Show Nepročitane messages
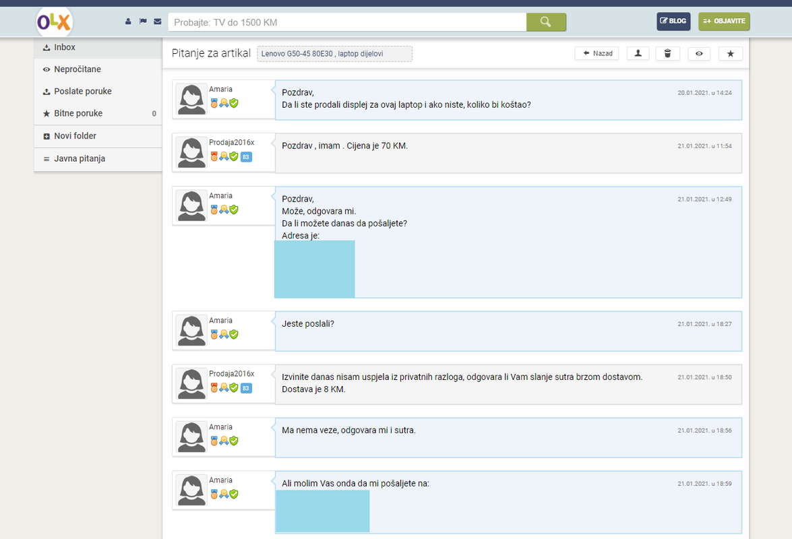The image size is (792, 539). point(98,69)
